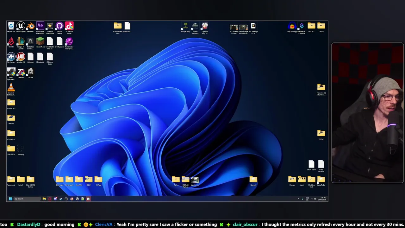Select the Garnet Battle lines text file
This screenshot has width=405, height=228.
pos(50,43)
